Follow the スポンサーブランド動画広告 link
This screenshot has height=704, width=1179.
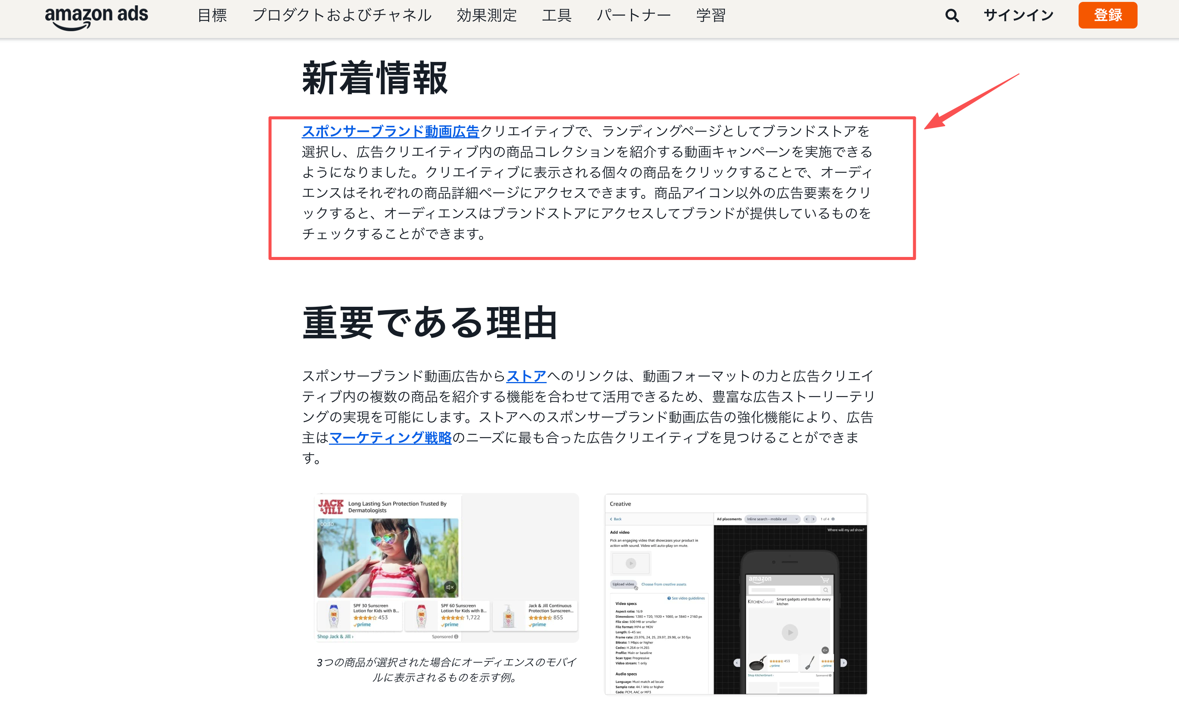point(390,132)
